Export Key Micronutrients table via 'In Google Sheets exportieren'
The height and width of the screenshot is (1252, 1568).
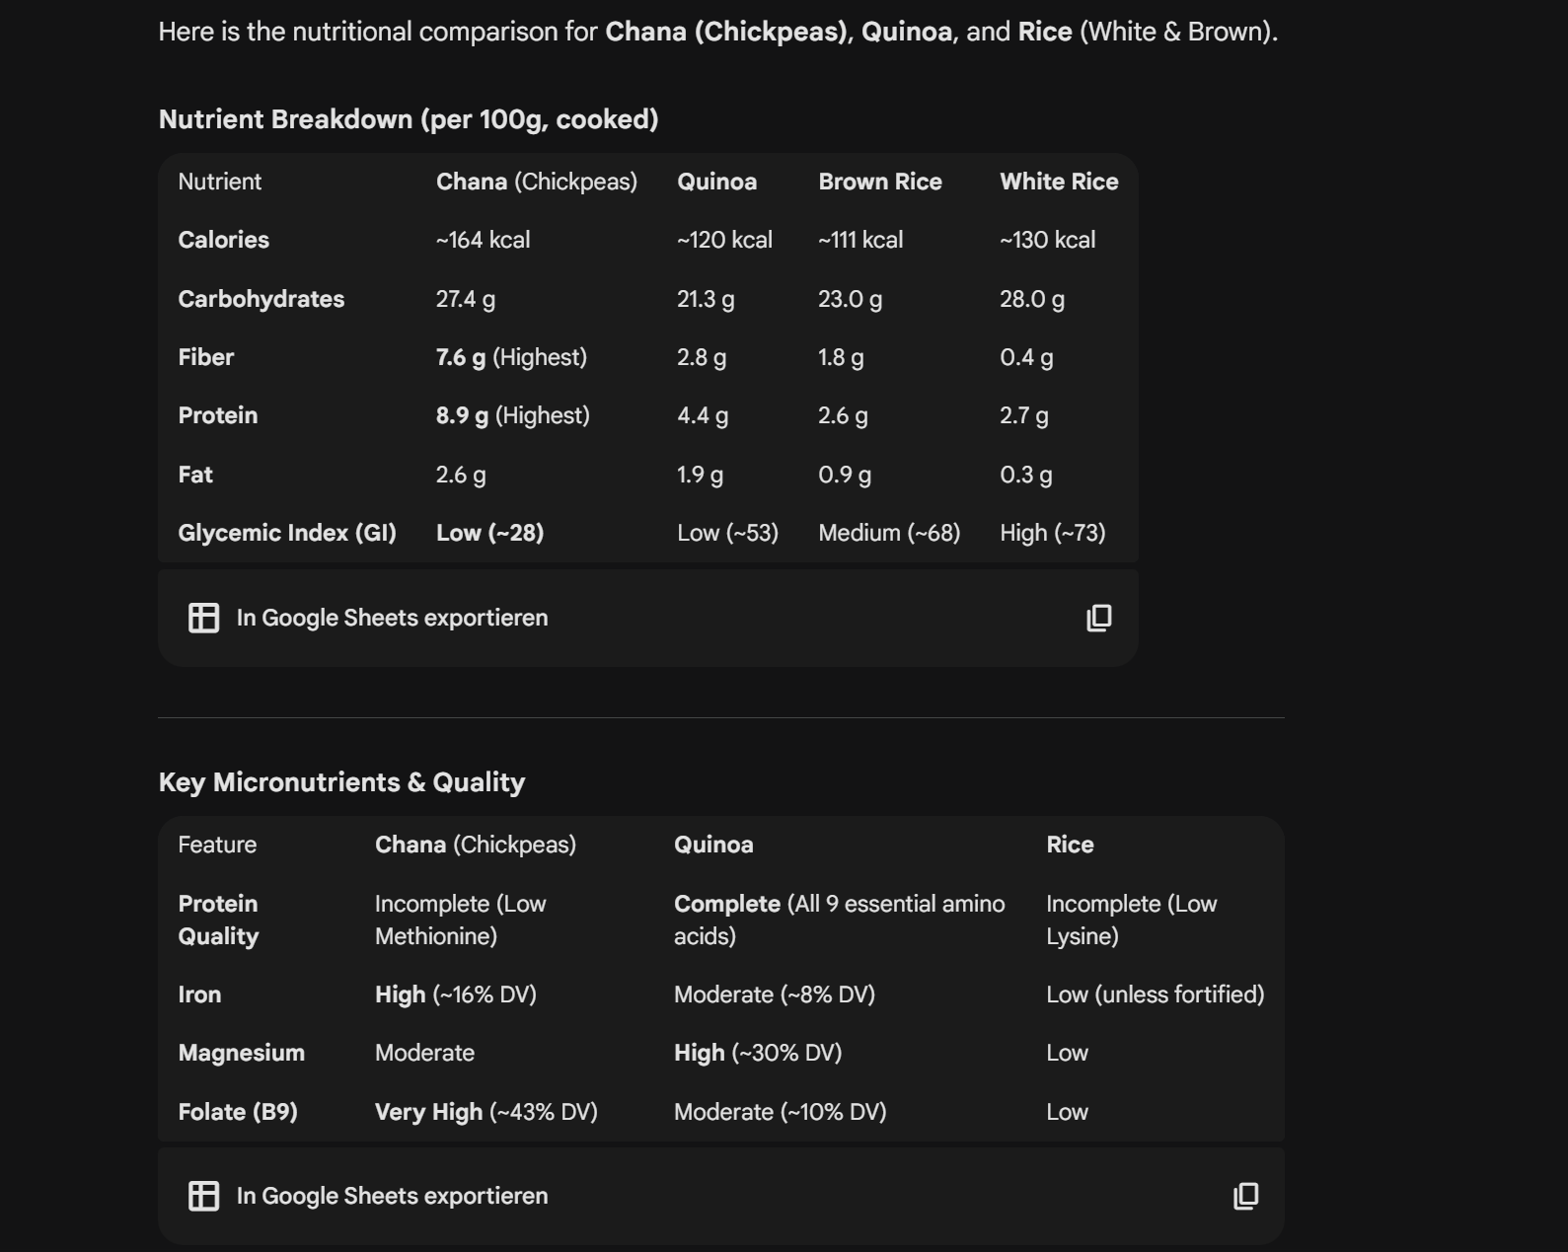click(x=392, y=1196)
